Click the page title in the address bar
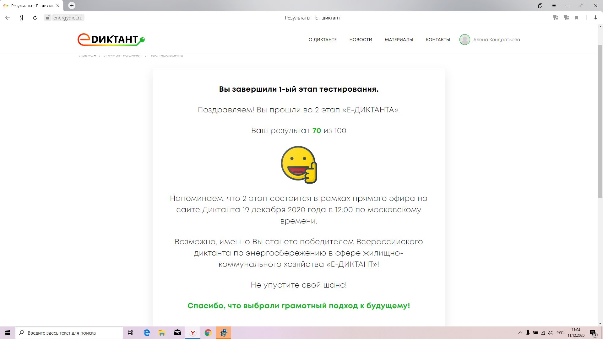 click(x=312, y=18)
